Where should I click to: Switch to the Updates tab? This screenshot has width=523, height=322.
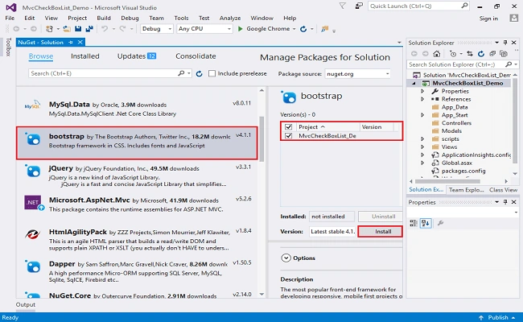pos(137,56)
